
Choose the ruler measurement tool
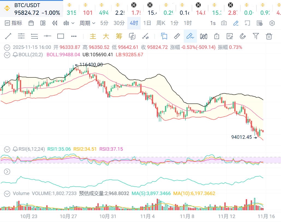(x=177, y=36)
